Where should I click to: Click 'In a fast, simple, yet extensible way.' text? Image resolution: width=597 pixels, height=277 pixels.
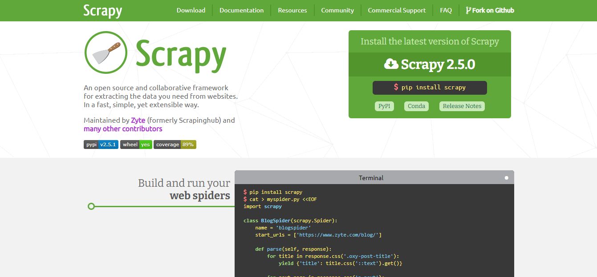141,105
